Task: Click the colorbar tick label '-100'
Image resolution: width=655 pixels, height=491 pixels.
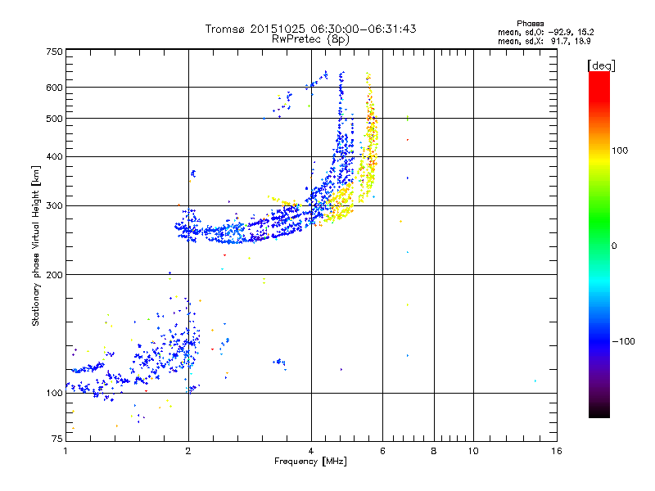Action: (x=623, y=341)
